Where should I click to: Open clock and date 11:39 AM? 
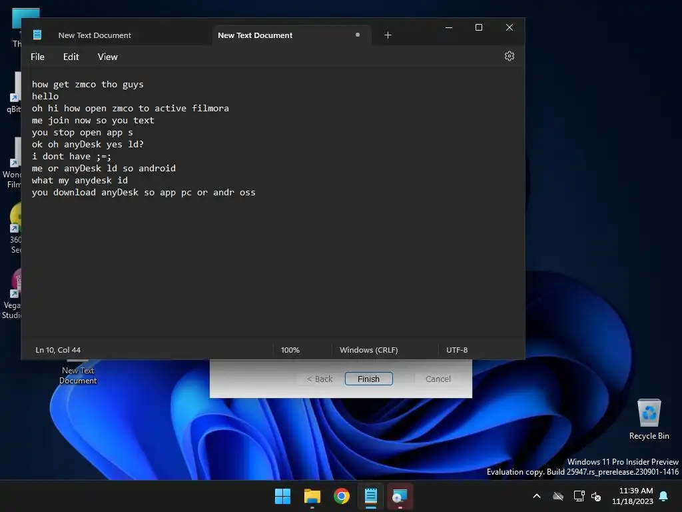tap(633, 496)
